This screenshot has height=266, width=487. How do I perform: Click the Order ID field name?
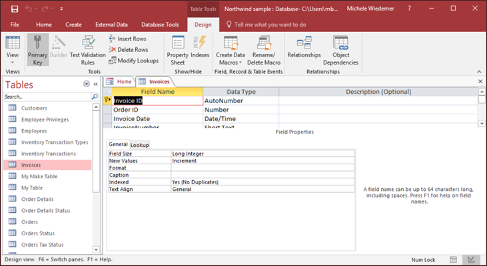[x=157, y=110]
